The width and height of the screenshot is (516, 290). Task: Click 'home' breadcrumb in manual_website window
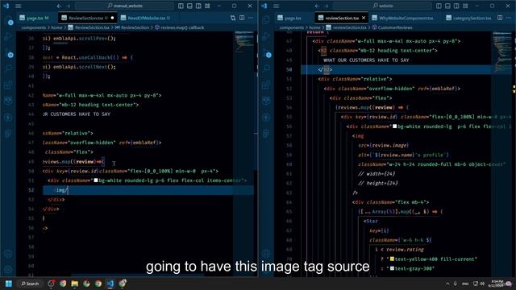[56, 27]
